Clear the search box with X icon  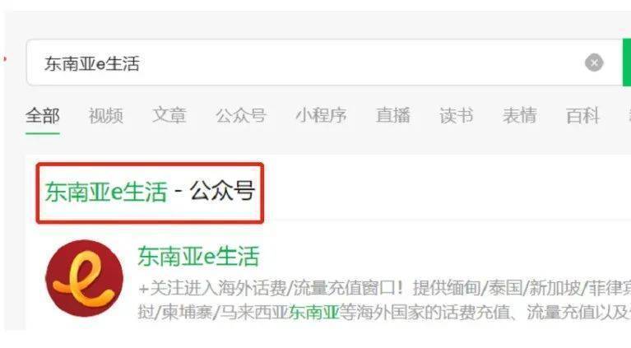594,63
